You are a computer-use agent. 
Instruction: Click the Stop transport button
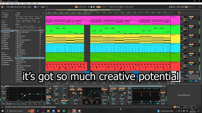[92, 7]
